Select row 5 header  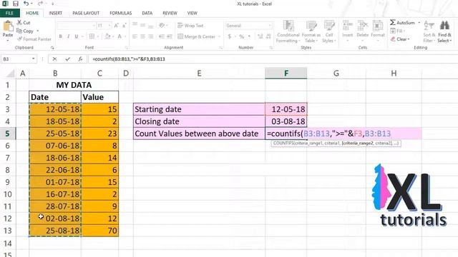point(8,133)
